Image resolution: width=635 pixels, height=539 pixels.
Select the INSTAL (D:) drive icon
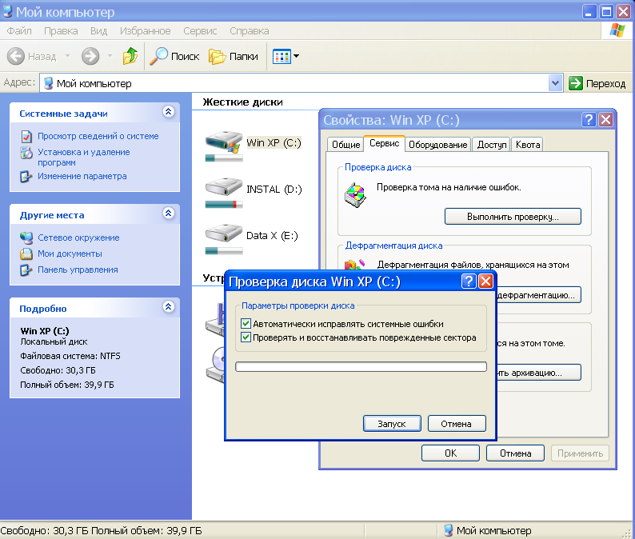(x=223, y=189)
